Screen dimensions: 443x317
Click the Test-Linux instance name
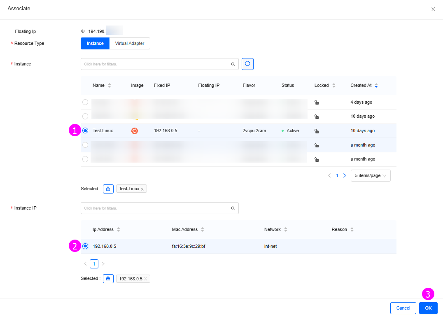point(103,131)
